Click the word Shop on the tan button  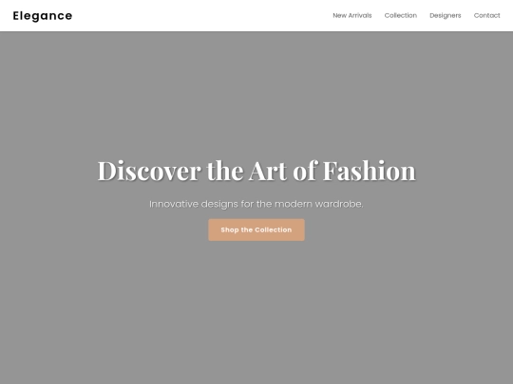click(230, 229)
